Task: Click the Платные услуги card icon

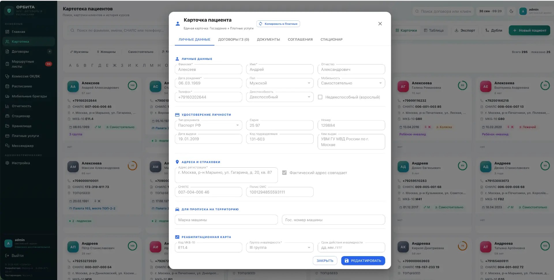Action: [x=7, y=136]
